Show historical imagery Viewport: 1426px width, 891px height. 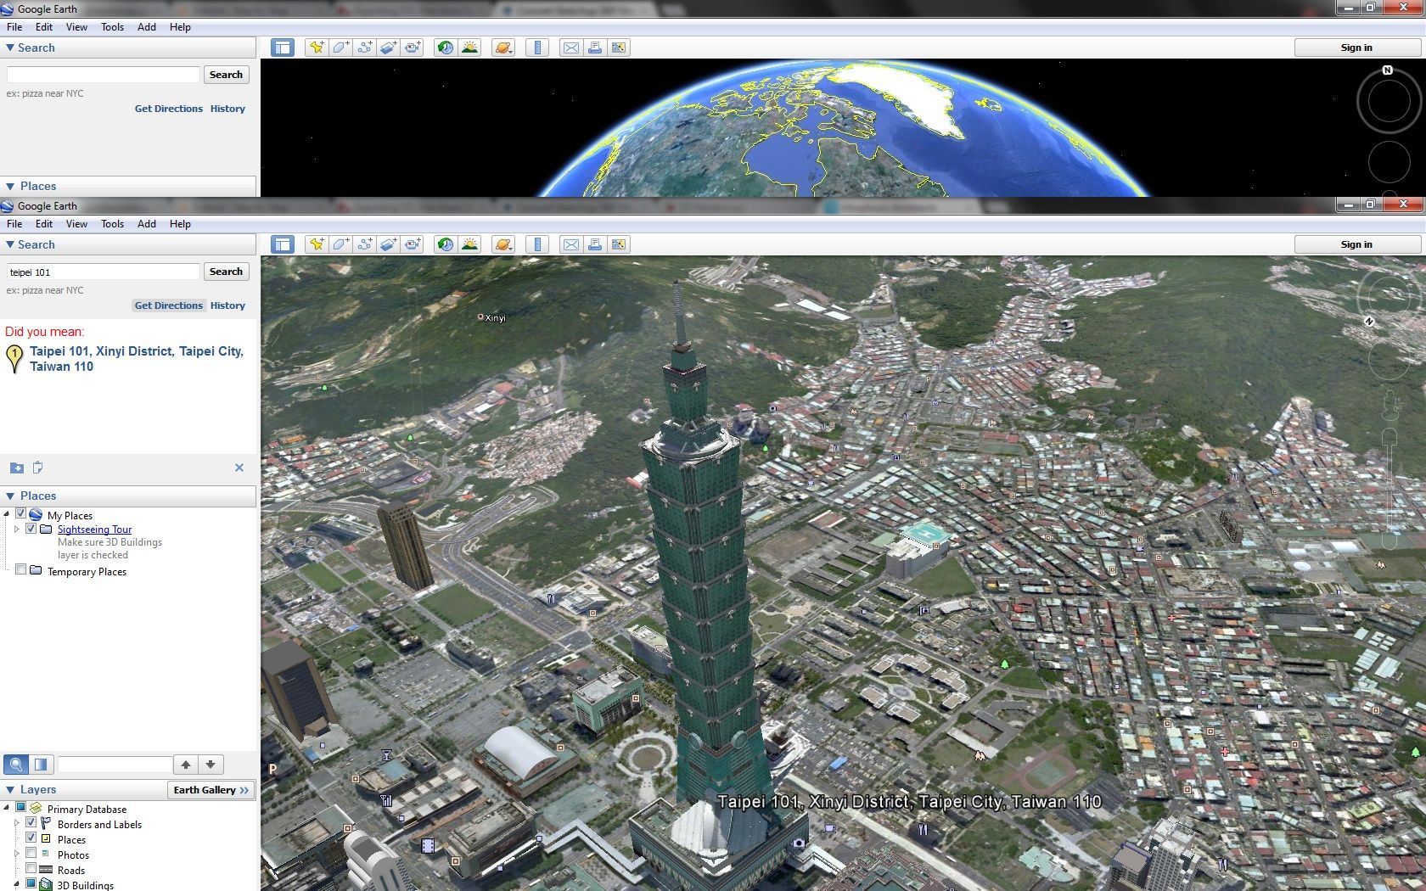tap(445, 244)
